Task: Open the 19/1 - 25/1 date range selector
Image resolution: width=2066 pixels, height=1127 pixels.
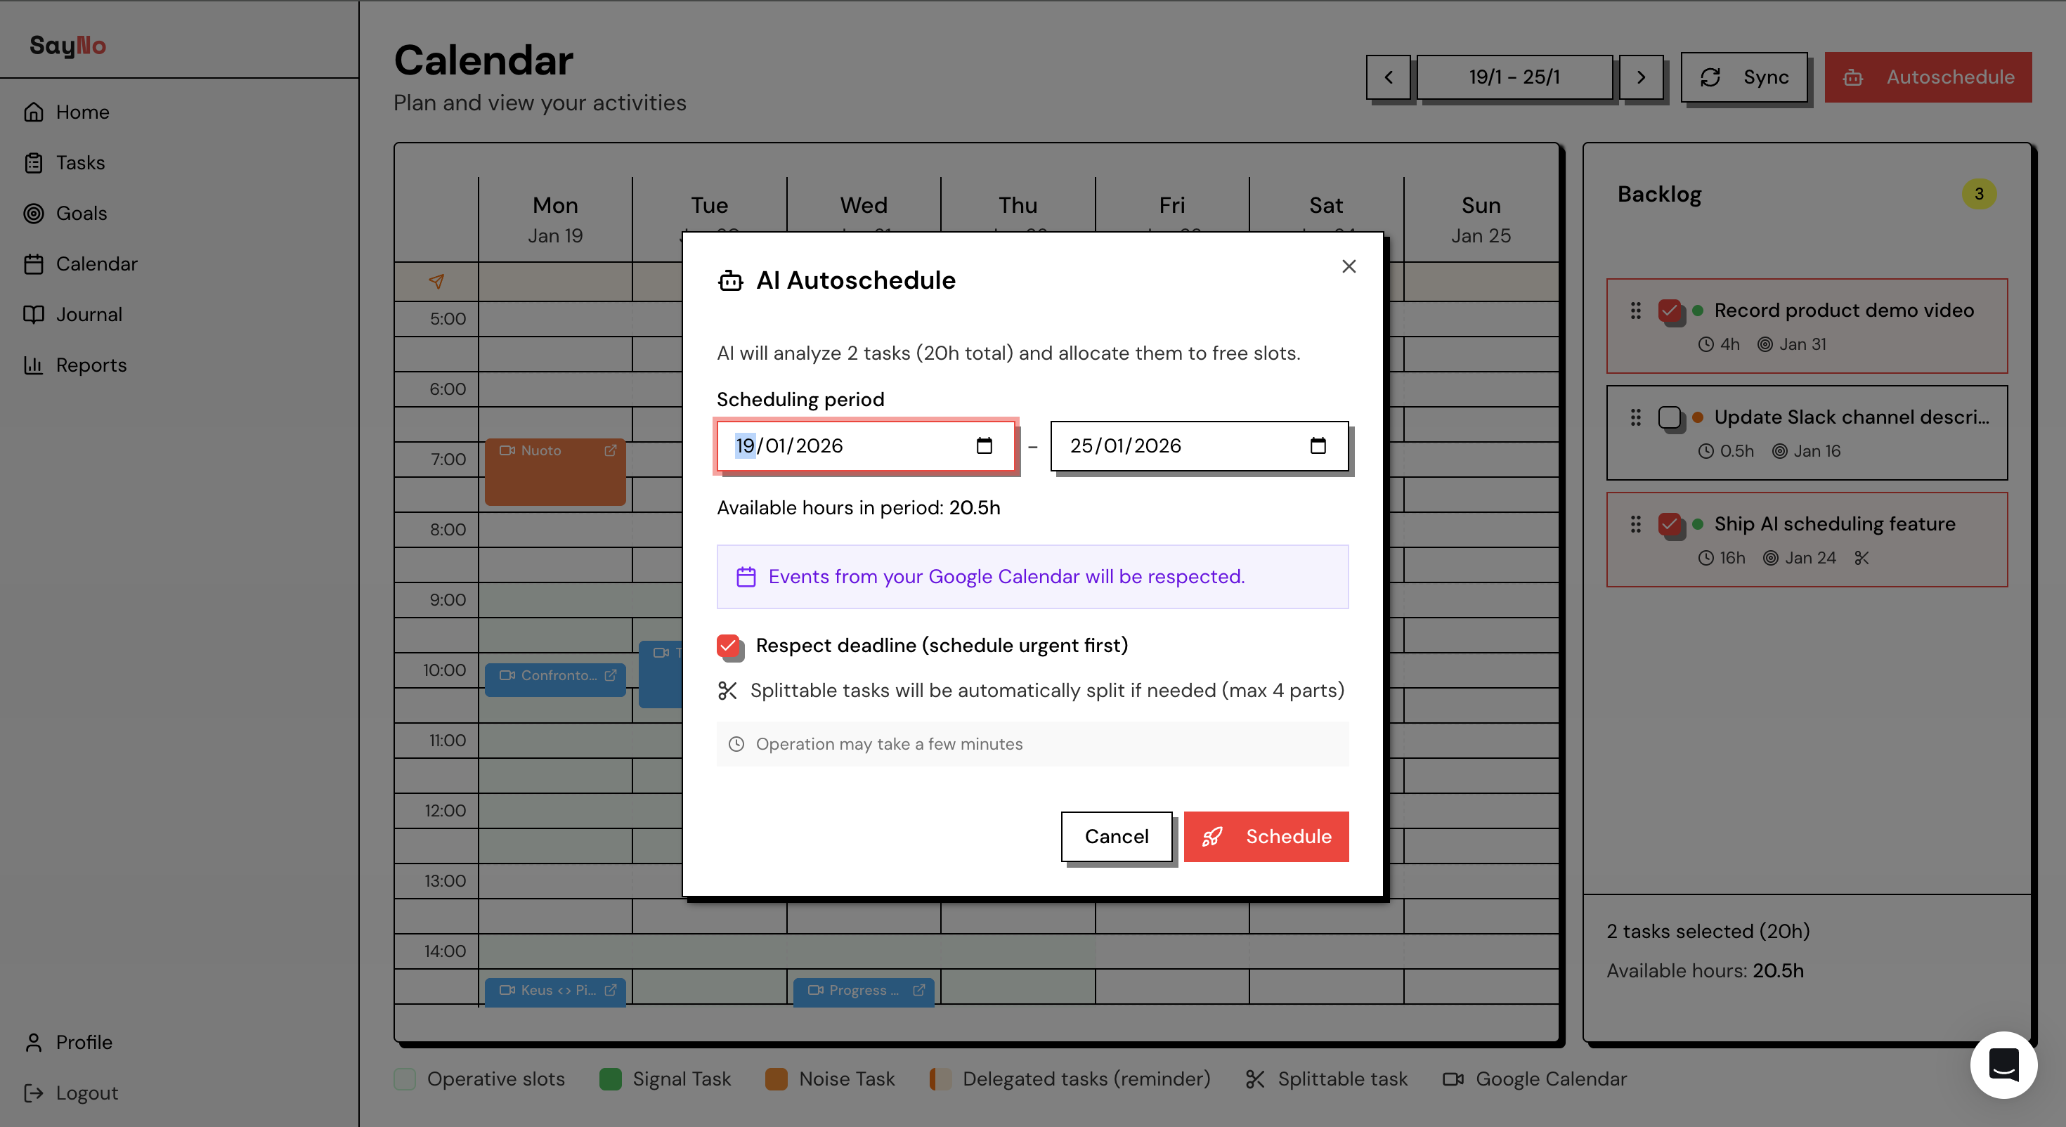Action: (x=1514, y=77)
